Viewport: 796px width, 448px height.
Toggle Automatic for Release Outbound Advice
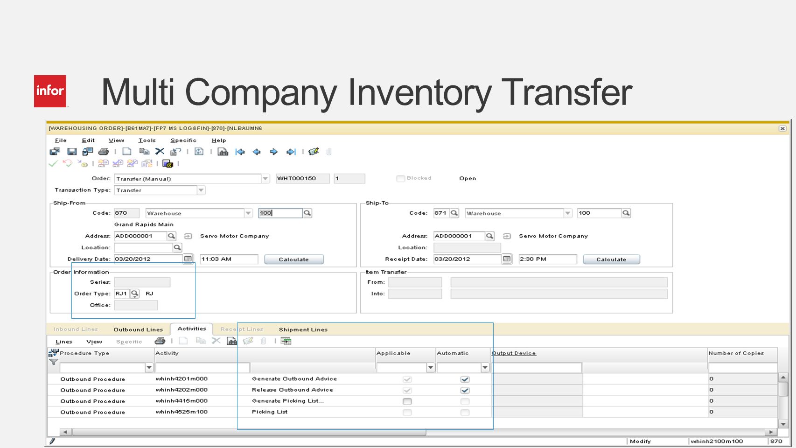[x=465, y=390]
